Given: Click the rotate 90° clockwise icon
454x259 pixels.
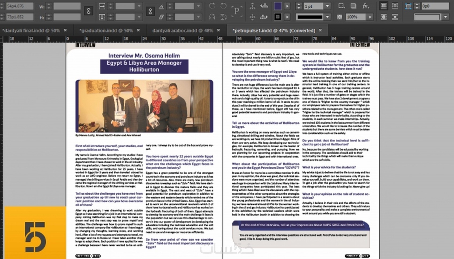Looking at the screenshot, I should coord(212,6).
